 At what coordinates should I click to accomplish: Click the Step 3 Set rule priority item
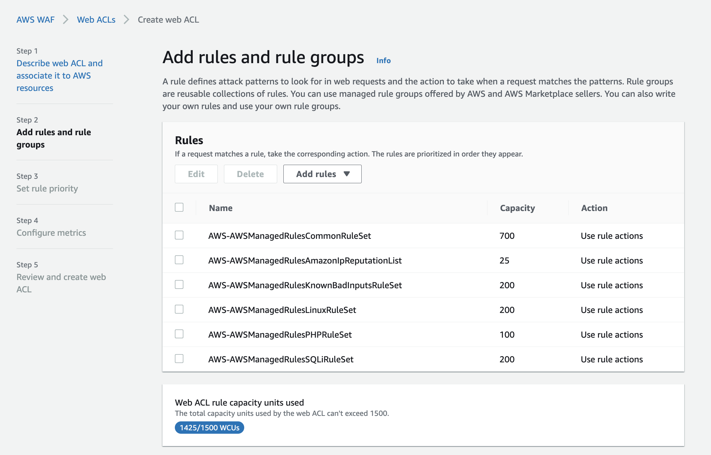coord(47,188)
